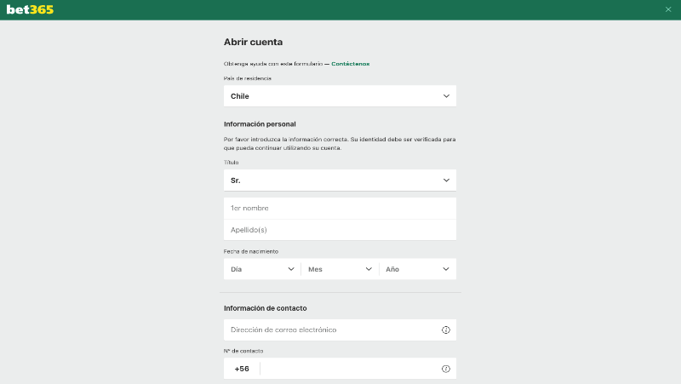This screenshot has height=384, width=681.
Task: Click the chevron arrow beside Chile
Action: point(446,96)
